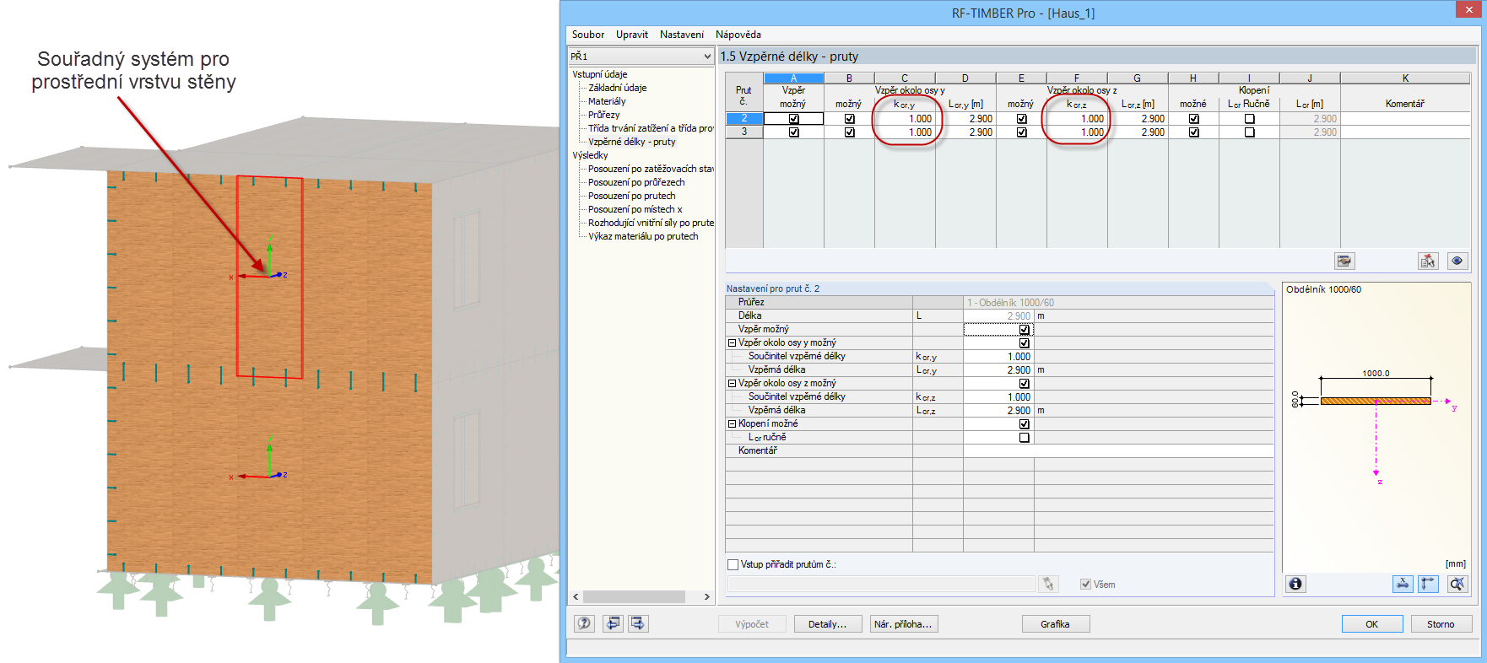Toggle cross-section dimensions display icon
The image size is (1487, 663).
1403,584
